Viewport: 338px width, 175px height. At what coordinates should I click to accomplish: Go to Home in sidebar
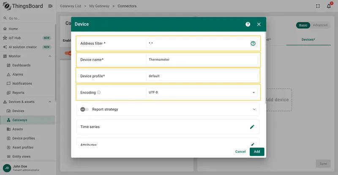(x=27, y=29)
